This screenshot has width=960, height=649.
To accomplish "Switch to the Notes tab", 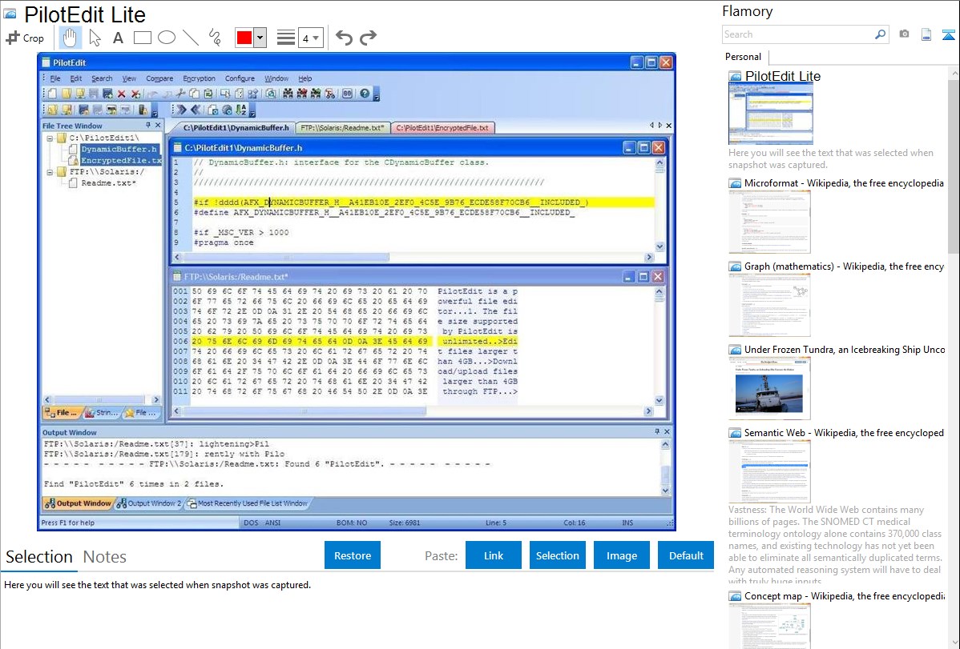I will click(105, 557).
